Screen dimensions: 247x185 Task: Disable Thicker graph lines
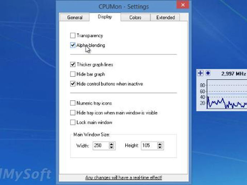pos(73,64)
